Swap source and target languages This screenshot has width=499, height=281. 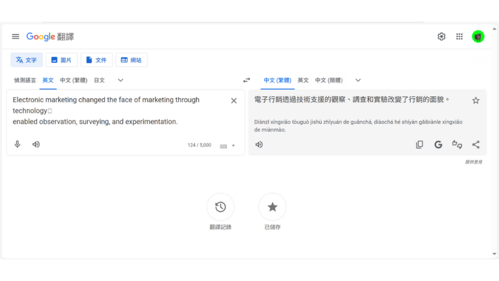point(247,80)
